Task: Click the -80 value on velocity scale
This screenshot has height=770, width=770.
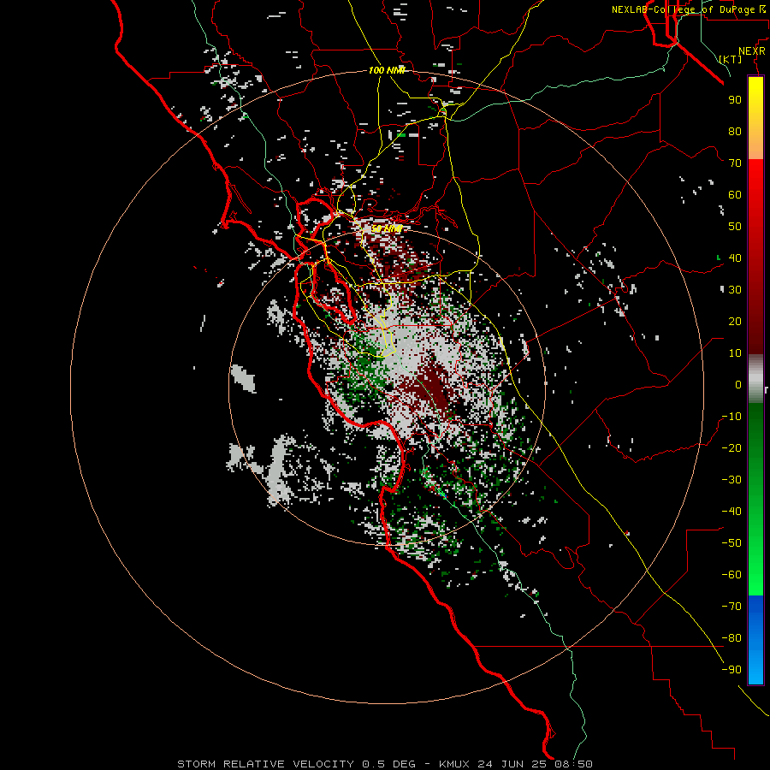Action: [x=731, y=638]
